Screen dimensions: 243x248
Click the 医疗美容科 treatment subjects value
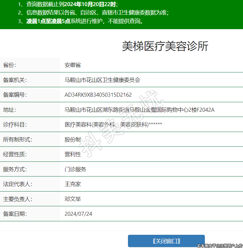coord(113,125)
